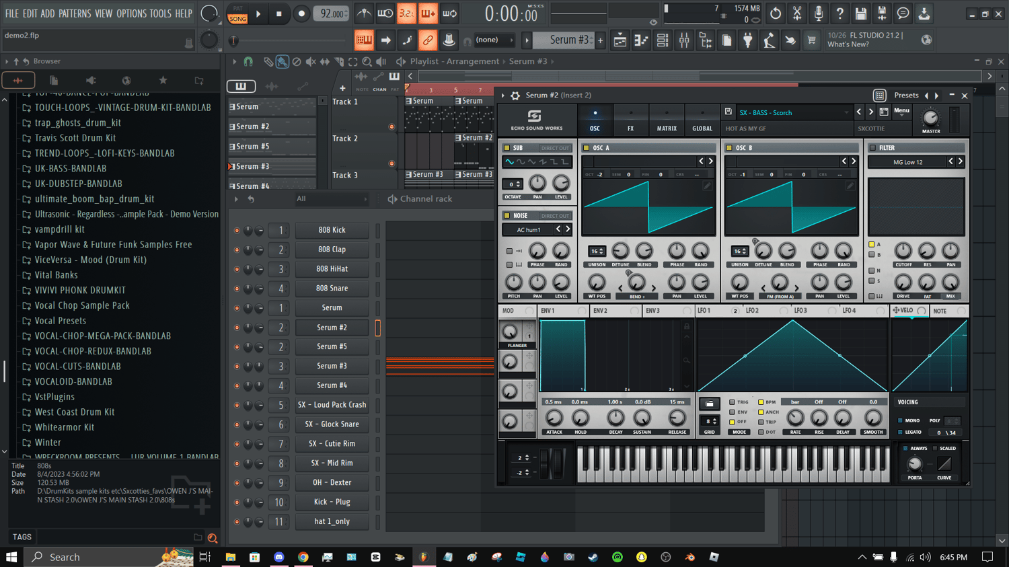Image resolution: width=1009 pixels, height=567 pixels.
Task: Click the edit pencil in OSC A
Action: click(707, 186)
